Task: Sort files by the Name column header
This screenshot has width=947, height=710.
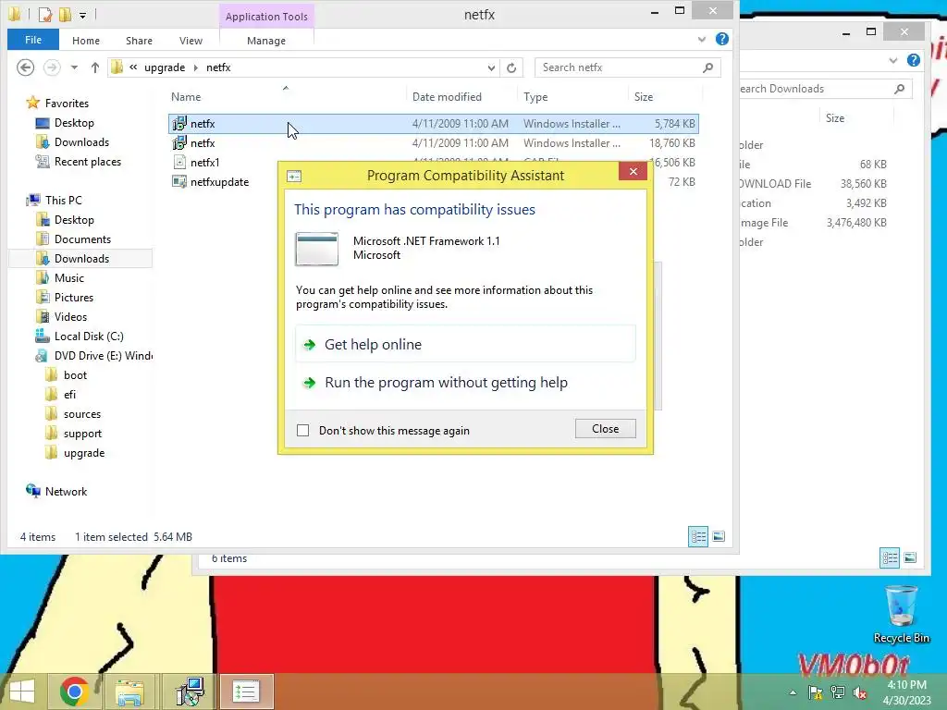Action: 185,96
